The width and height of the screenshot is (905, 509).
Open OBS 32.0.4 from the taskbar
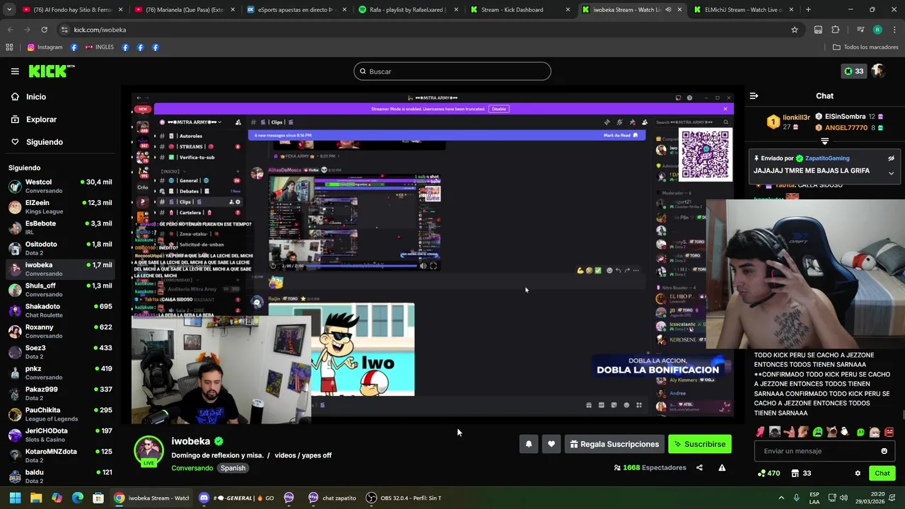pos(405,498)
